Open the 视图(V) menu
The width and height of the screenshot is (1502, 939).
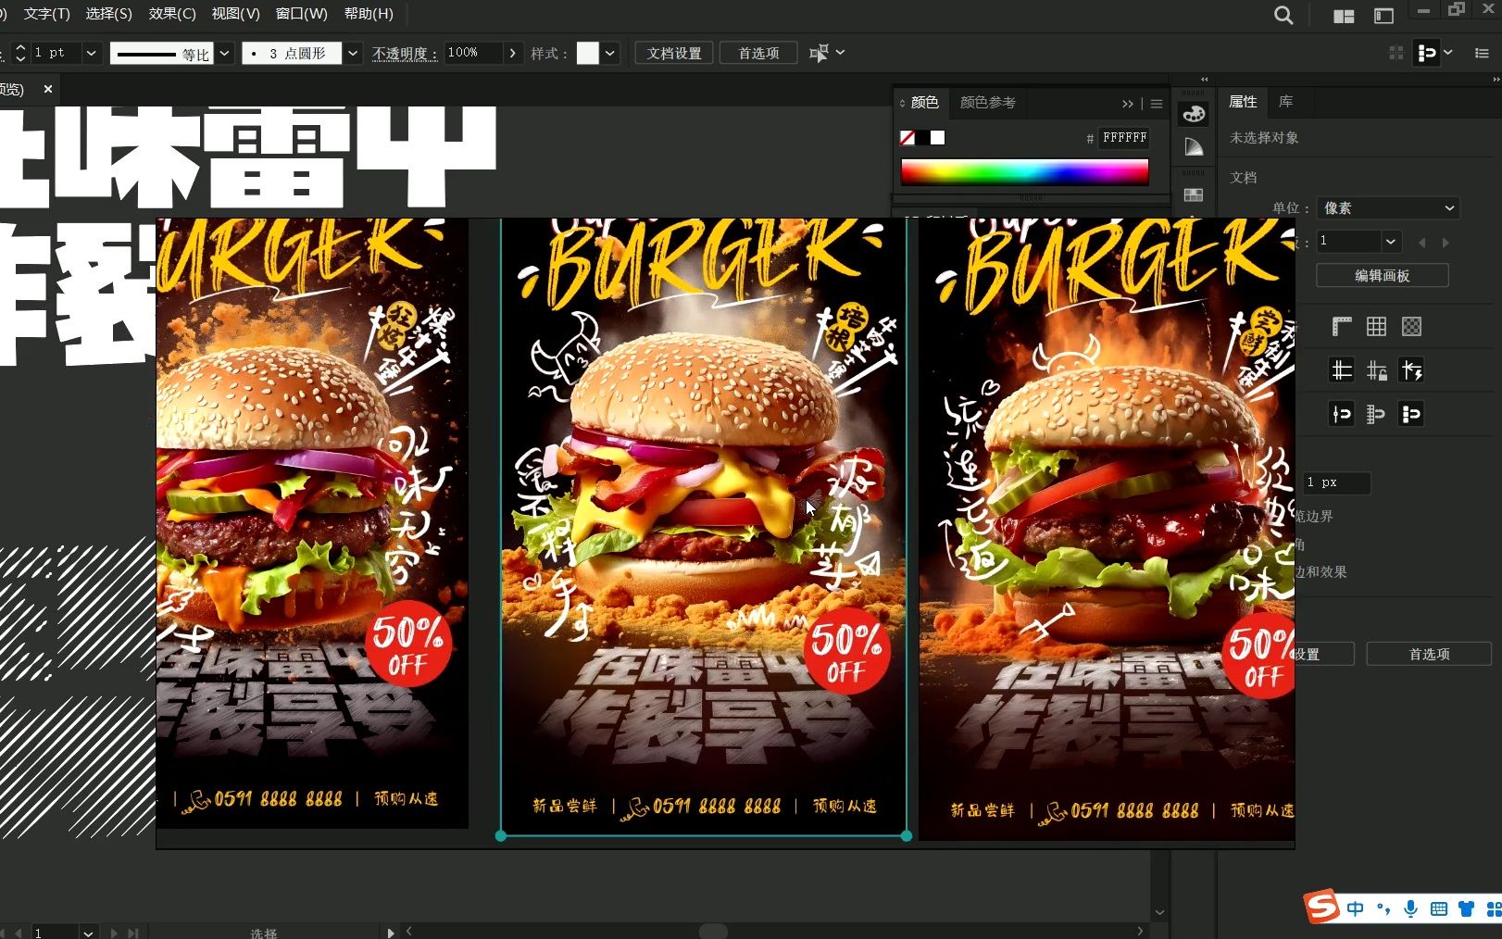pyautogui.click(x=235, y=14)
